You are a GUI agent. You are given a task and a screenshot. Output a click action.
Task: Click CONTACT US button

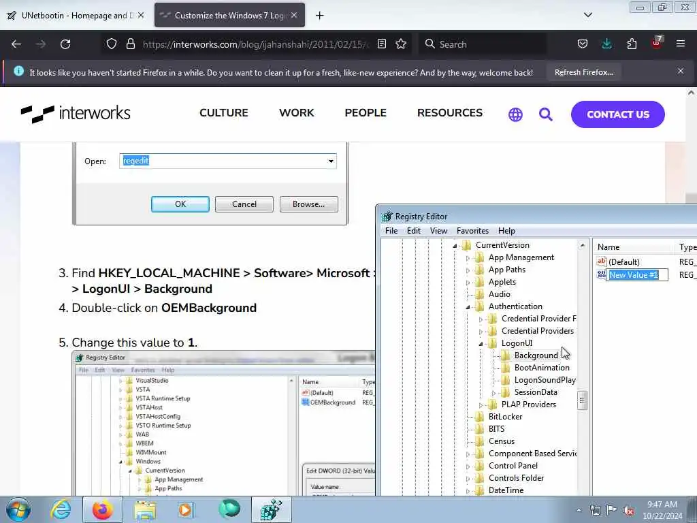[618, 114]
